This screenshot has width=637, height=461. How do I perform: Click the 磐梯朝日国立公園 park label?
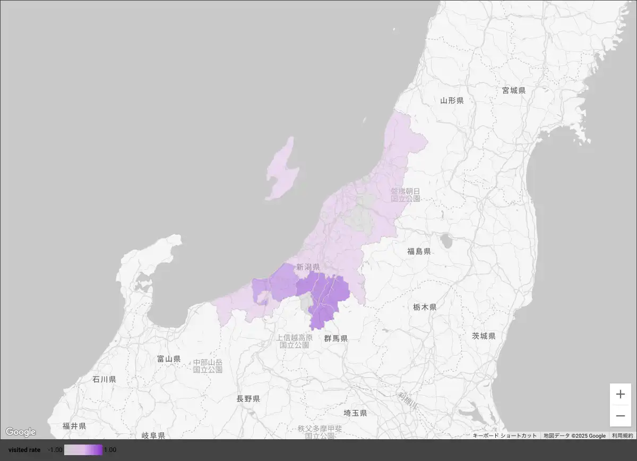click(x=406, y=194)
